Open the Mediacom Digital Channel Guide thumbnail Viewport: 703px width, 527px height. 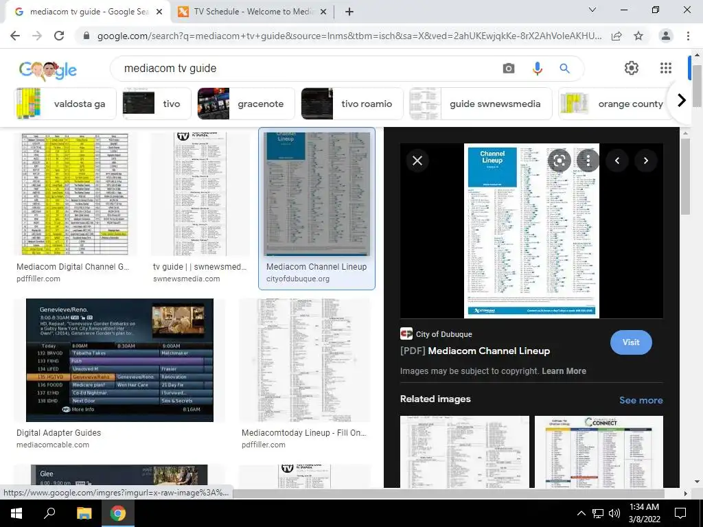[x=75, y=194]
